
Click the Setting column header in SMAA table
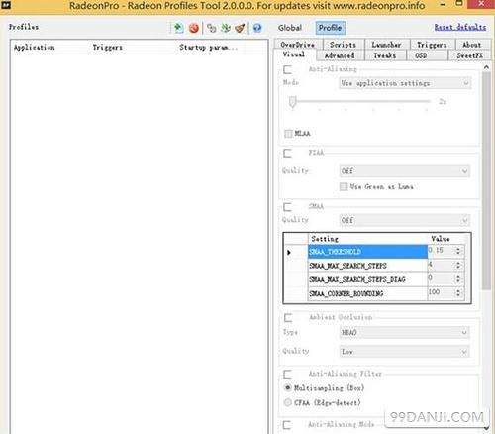[x=367, y=239]
